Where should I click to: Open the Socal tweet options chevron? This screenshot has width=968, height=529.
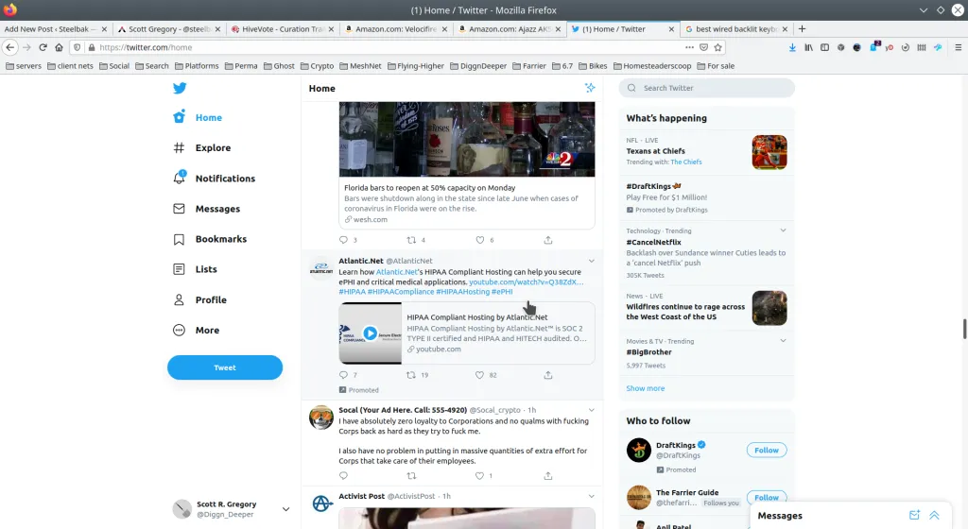click(x=592, y=410)
